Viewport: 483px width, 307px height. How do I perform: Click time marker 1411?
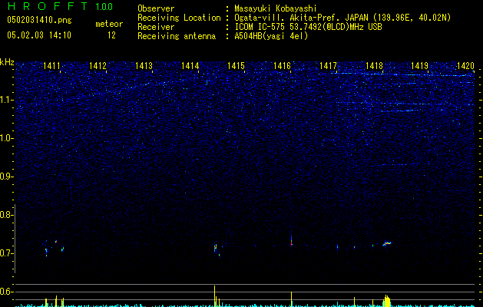(51, 65)
